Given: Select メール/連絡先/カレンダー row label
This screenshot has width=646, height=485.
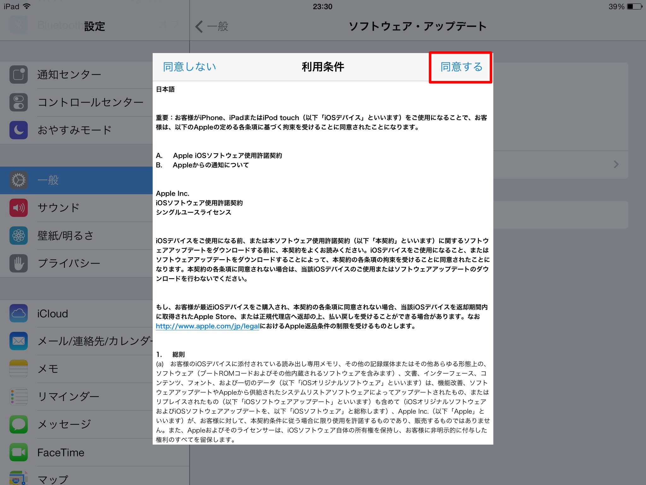Looking at the screenshot, I should 95,341.
